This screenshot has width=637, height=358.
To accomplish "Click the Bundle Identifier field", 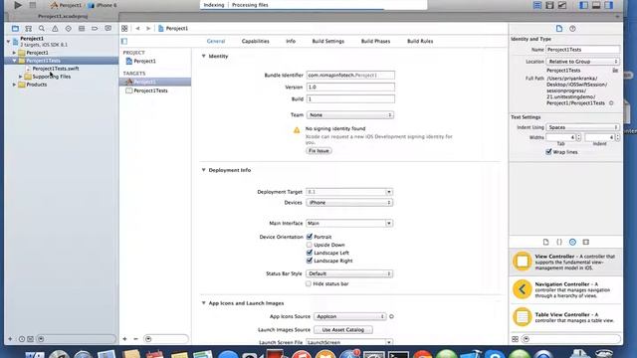I will (x=350, y=76).
